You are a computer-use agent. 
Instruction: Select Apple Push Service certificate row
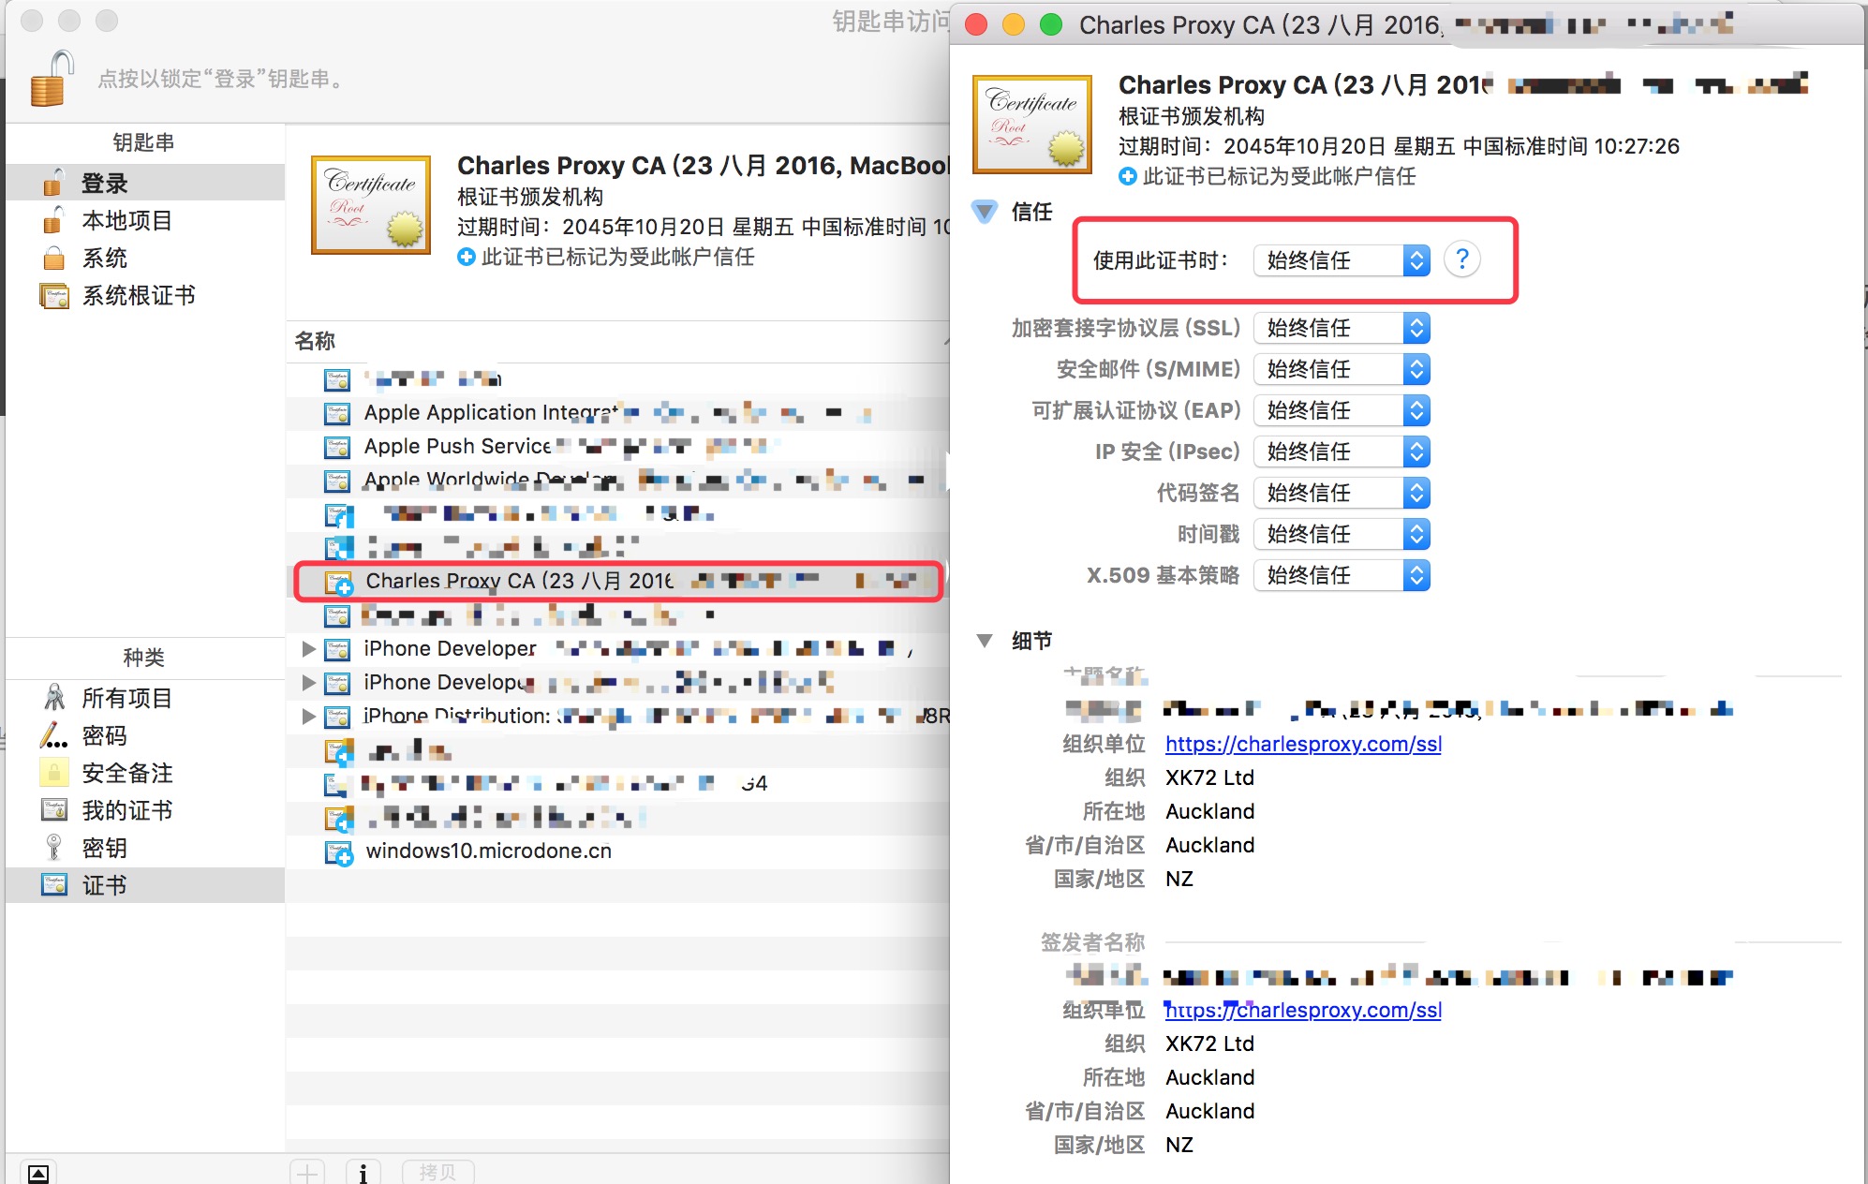click(618, 446)
